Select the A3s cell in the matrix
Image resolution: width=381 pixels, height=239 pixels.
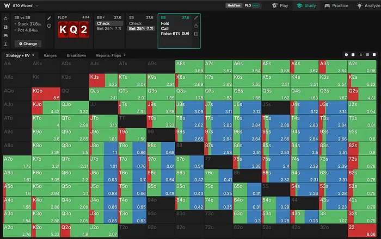(x=333, y=67)
